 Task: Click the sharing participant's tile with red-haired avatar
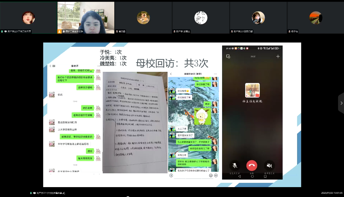tap(28, 17)
